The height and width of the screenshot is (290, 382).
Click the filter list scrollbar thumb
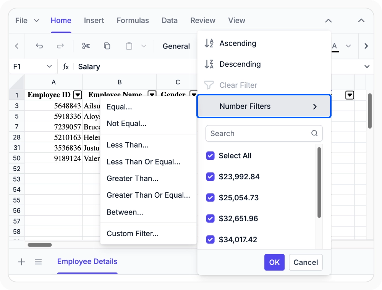pyautogui.click(x=319, y=182)
